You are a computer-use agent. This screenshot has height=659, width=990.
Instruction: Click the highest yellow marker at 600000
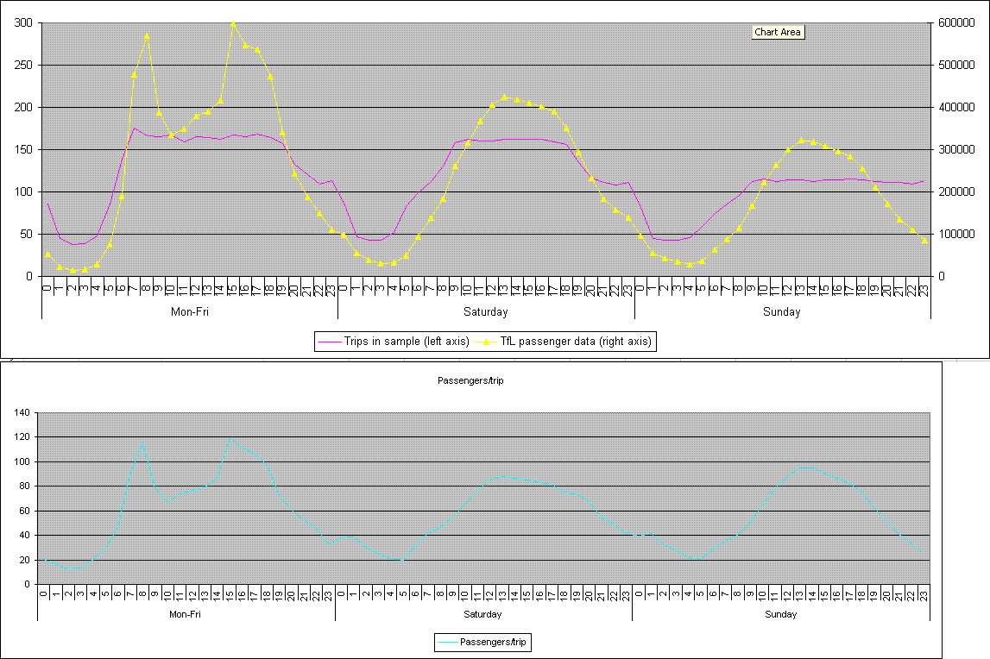coord(233,23)
